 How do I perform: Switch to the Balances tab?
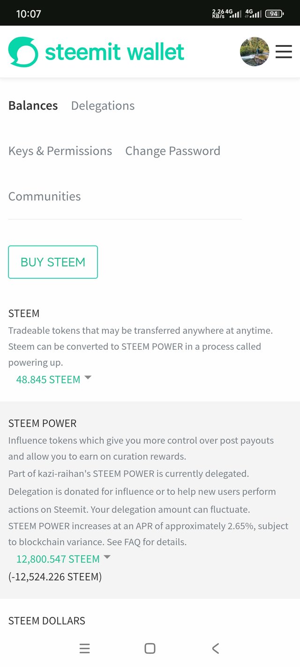point(33,106)
